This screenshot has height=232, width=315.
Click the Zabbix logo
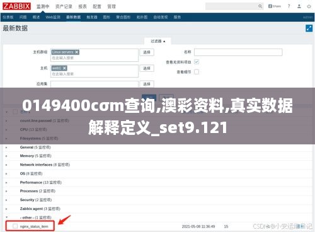pos(16,6)
